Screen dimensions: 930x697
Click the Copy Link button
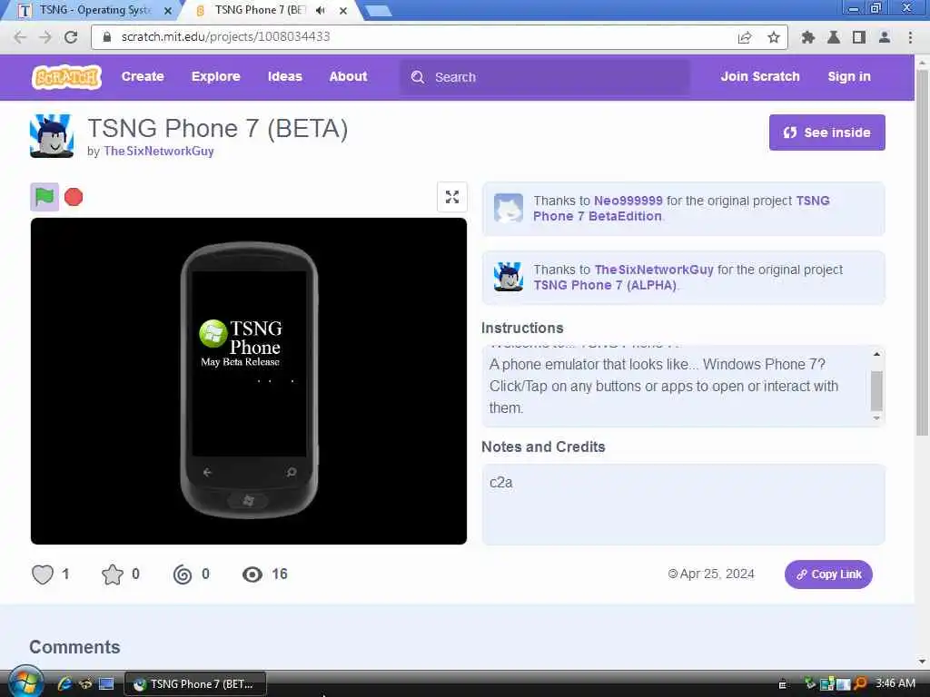click(x=828, y=574)
